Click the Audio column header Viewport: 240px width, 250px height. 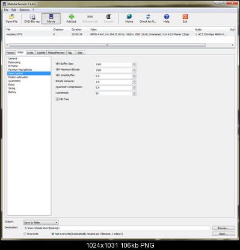[212, 29]
